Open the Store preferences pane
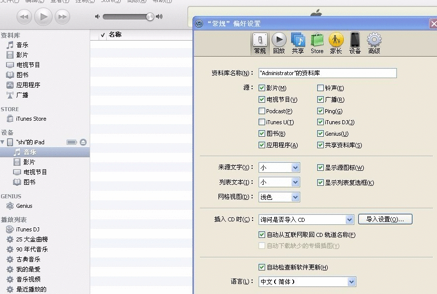Screen dimensions: 437x294 pyautogui.click(x=317, y=42)
